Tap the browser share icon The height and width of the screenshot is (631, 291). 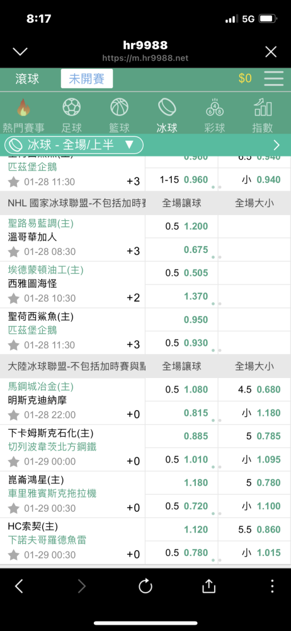tap(208, 586)
